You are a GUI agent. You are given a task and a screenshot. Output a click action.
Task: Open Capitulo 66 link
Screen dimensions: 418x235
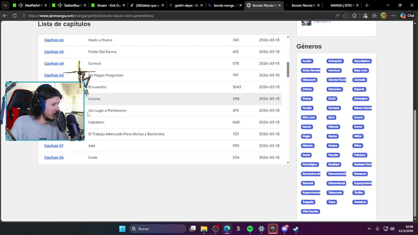coord(54,40)
